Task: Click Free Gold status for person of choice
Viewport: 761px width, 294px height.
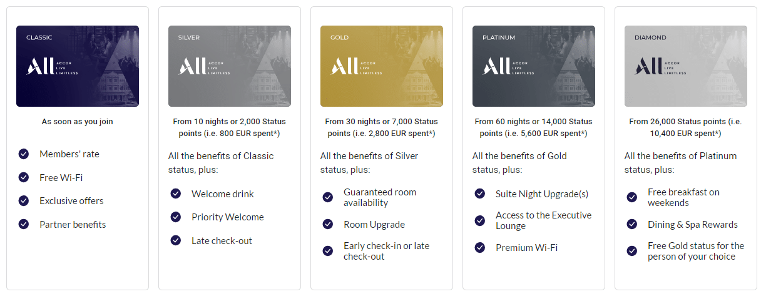Action: pos(696,251)
